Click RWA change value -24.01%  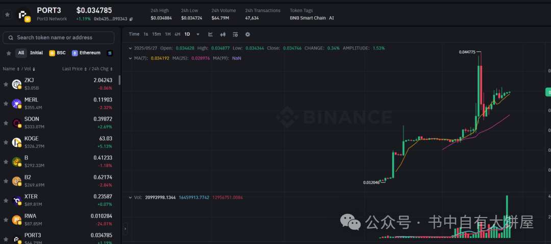pyautogui.click(x=104, y=224)
